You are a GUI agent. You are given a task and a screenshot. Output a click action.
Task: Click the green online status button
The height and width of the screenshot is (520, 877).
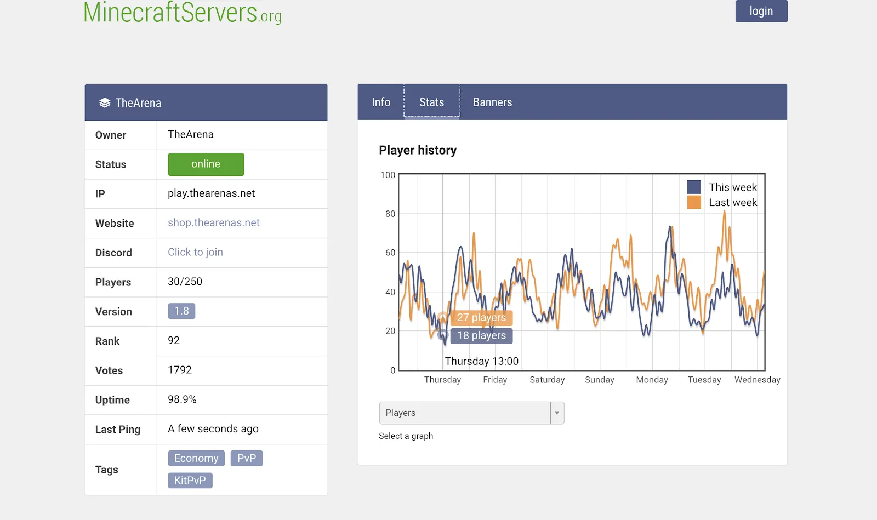click(x=206, y=164)
